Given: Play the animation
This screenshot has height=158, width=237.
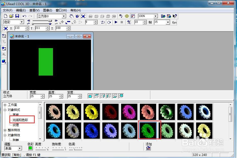Looking at the screenshot, I should coord(116,22).
